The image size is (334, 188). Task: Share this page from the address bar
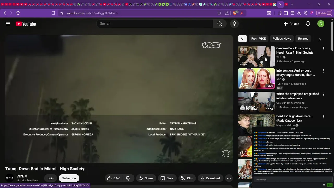[x=227, y=13]
